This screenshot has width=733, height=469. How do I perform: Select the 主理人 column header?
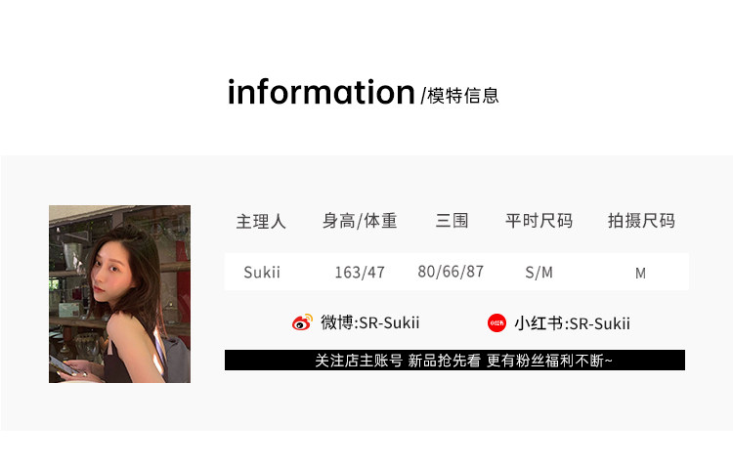261,221
